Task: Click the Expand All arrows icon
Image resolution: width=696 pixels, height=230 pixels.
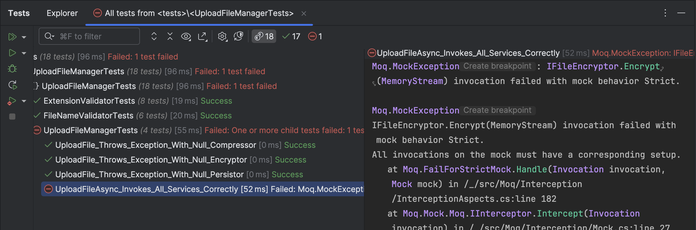Action: tap(154, 36)
